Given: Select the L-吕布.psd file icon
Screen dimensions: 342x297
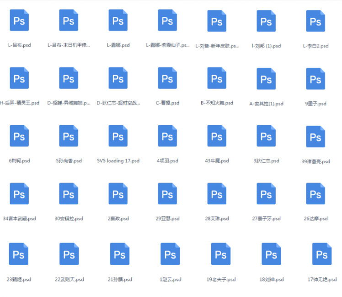Looking at the screenshot, I should 19,20.
